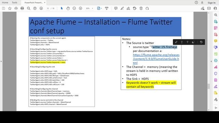The width and height of the screenshot is (219, 123).
Task: Toggle the scrolling read mode tool
Action: 106,8
